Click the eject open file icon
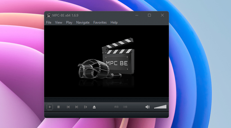 [94, 107]
